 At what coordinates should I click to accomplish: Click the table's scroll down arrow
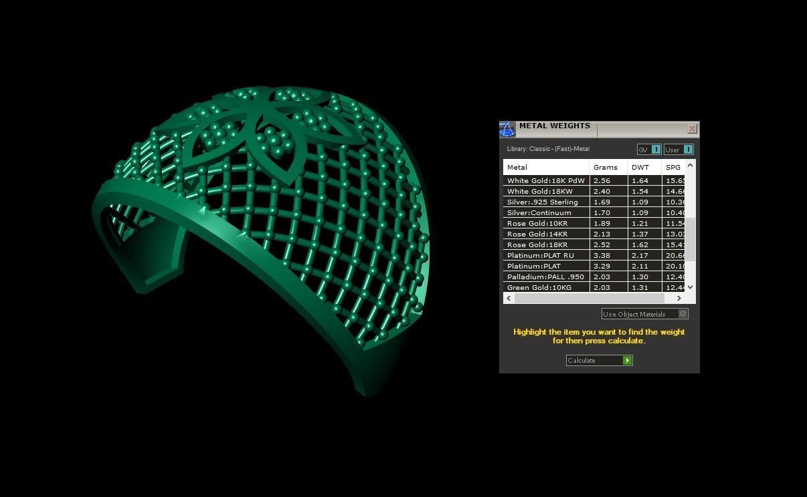pos(691,287)
